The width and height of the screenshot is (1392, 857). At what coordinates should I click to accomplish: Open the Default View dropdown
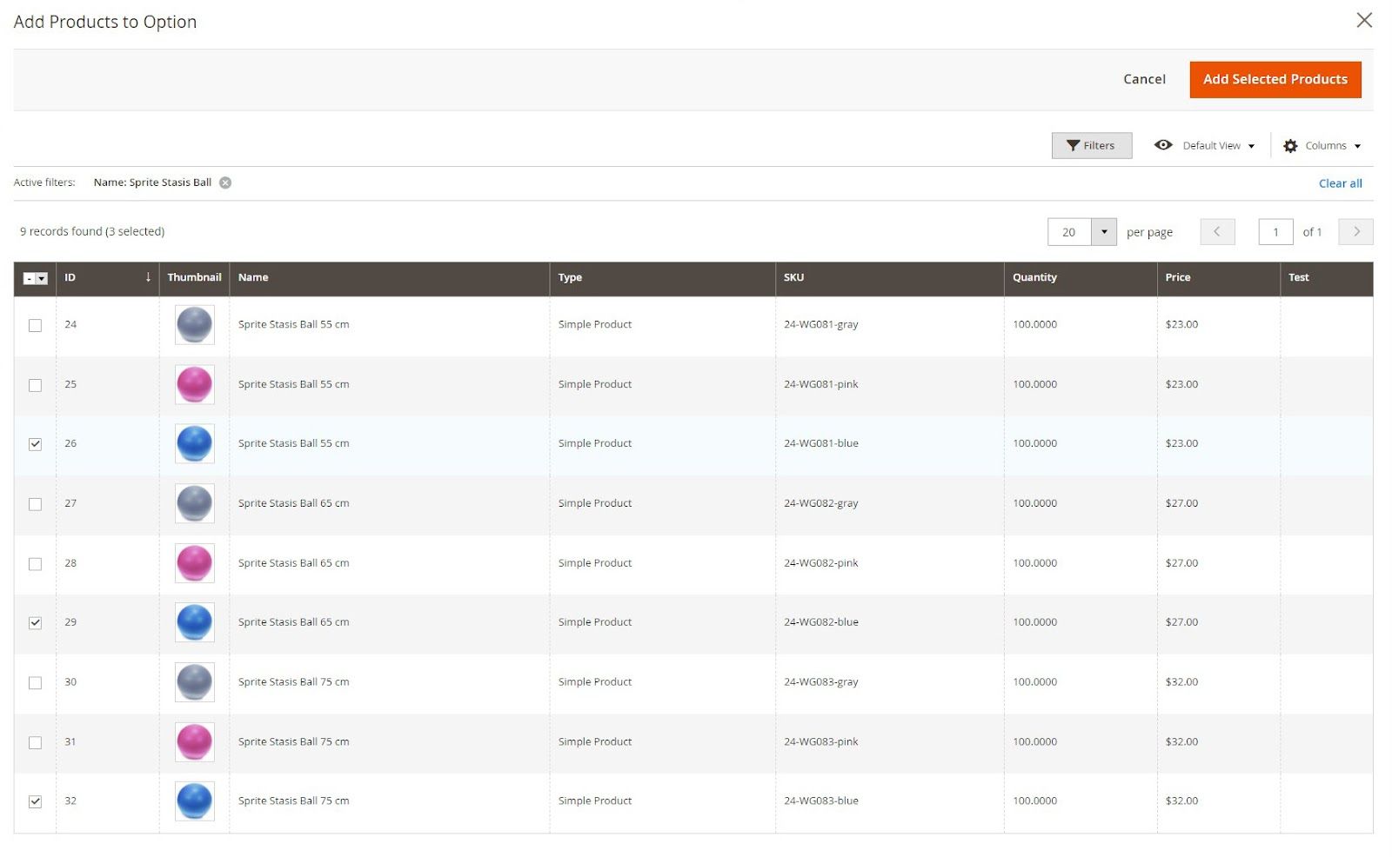click(1205, 145)
